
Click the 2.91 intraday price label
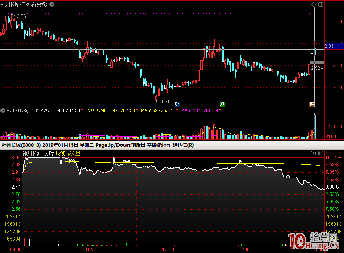click(x=16, y=172)
